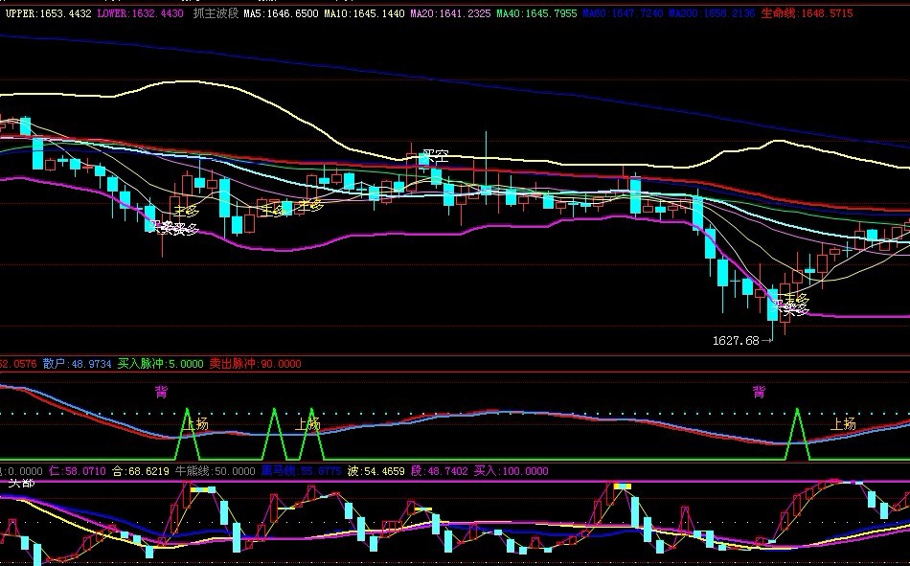The image size is (910, 566).
Task: Select the MA20:1641.2325 legend entry
Action: (450, 13)
